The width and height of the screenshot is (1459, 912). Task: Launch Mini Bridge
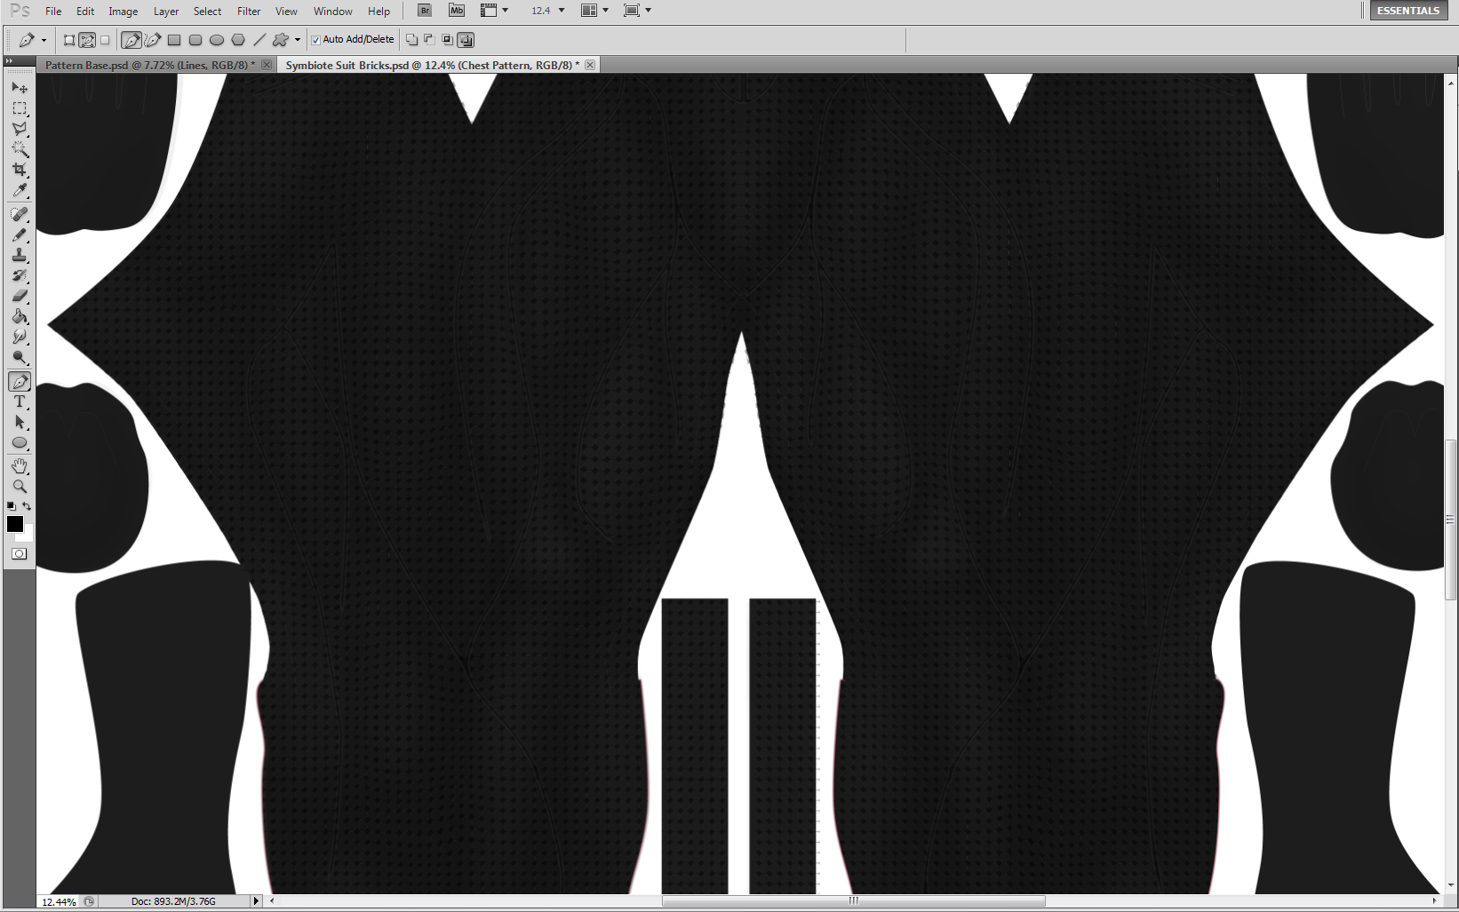[x=457, y=11]
